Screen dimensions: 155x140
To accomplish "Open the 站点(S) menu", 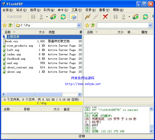I will (x=21, y=10).
